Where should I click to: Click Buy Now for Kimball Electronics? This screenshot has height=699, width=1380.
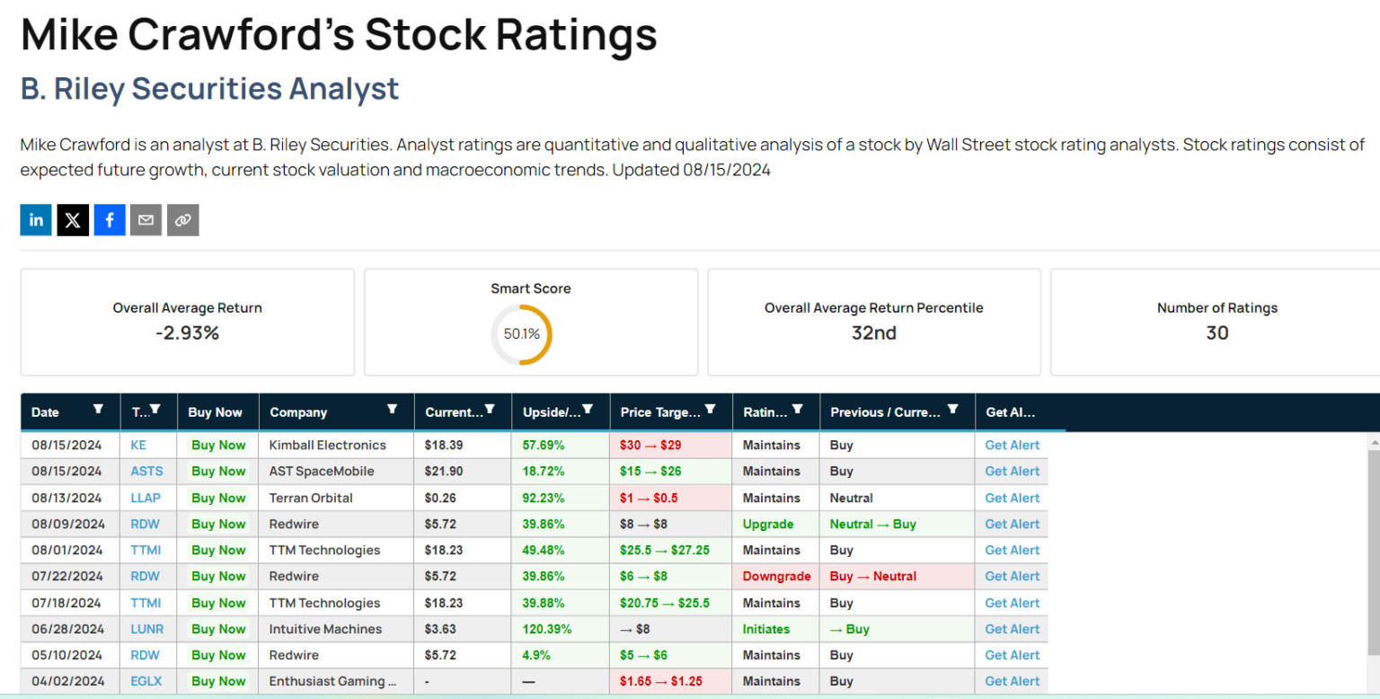point(218,445)
